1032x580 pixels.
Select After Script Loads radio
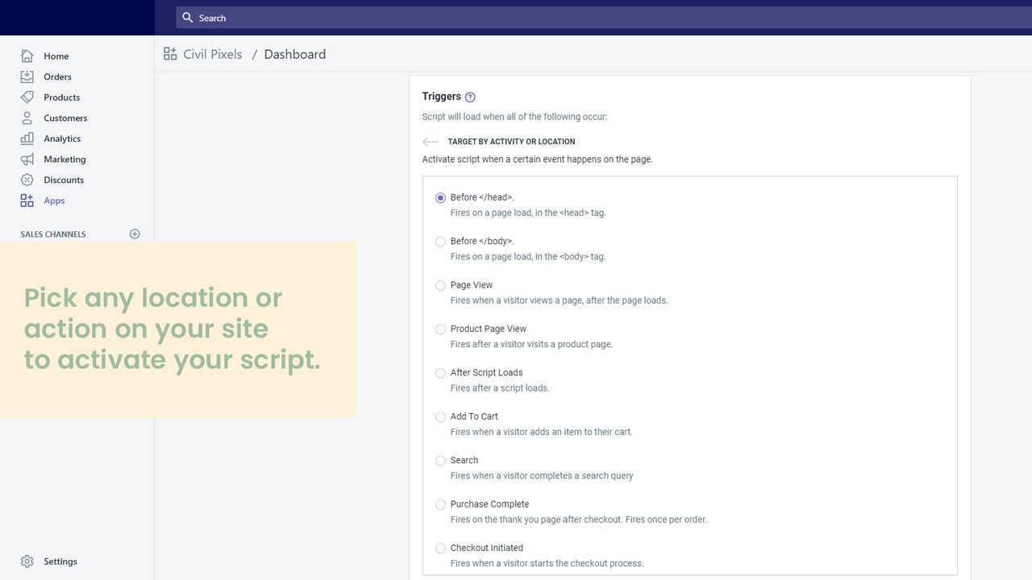[x=440, y=373]
